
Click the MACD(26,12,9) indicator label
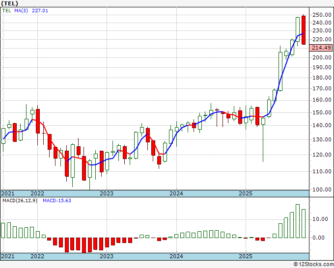20,201
